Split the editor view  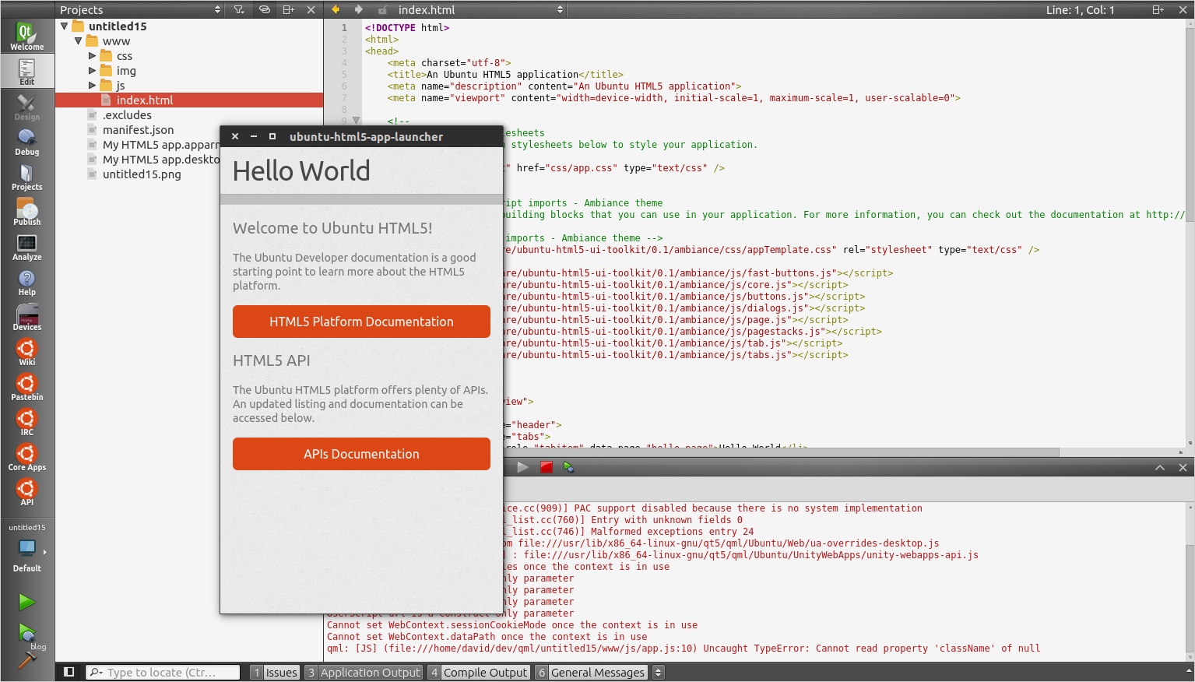[1158, 9]
